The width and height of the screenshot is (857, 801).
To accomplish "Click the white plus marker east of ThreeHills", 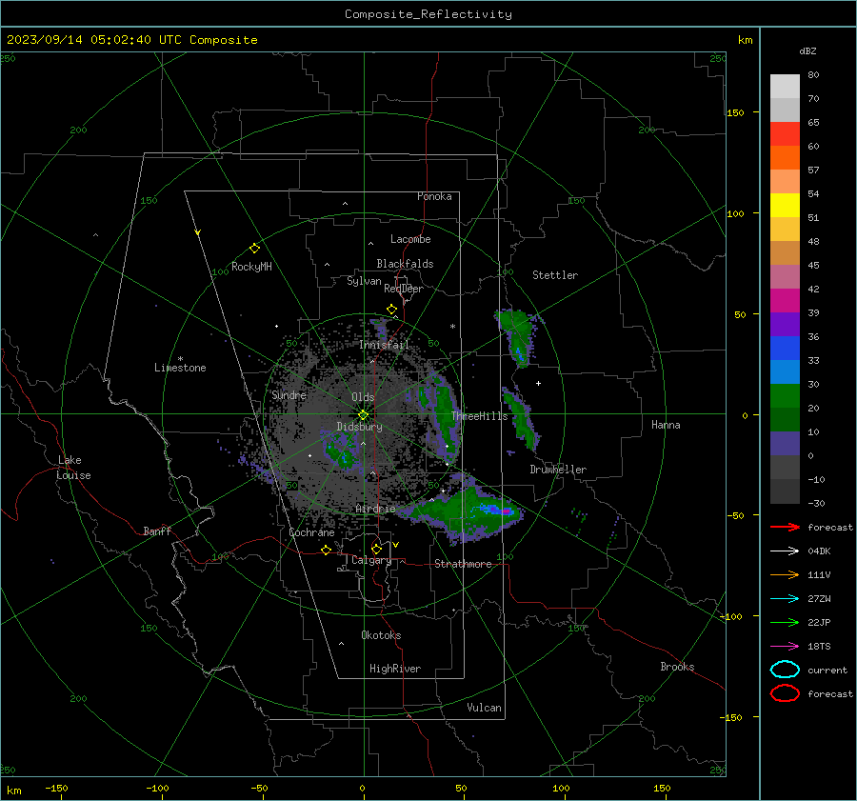I will tap(538, 383).
